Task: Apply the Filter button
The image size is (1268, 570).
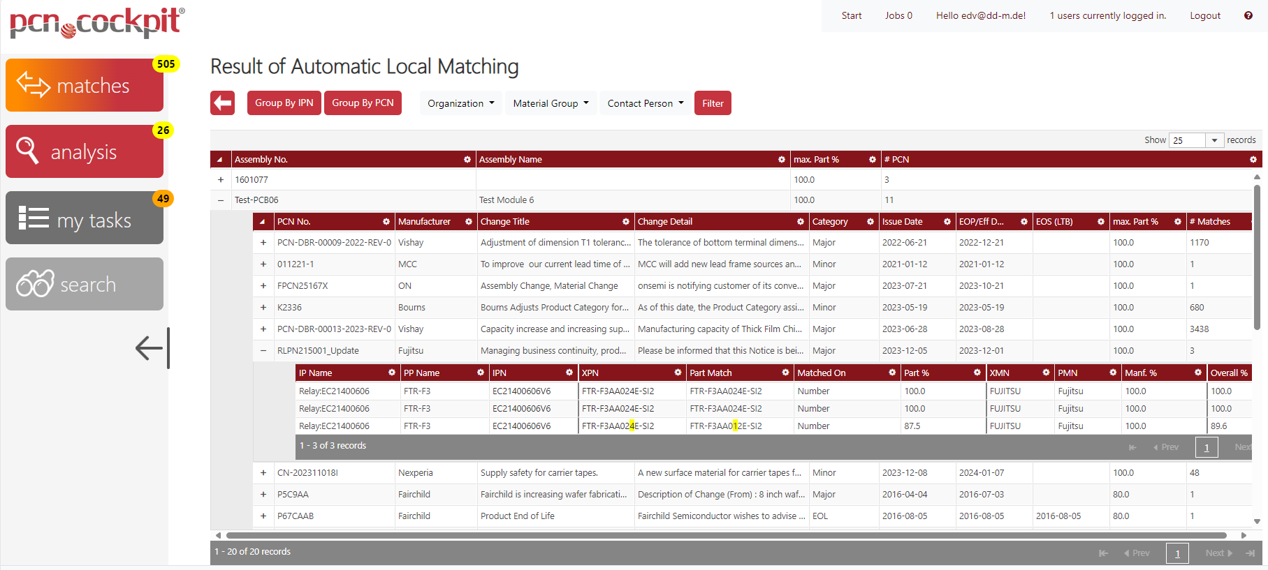Action: 713,103
